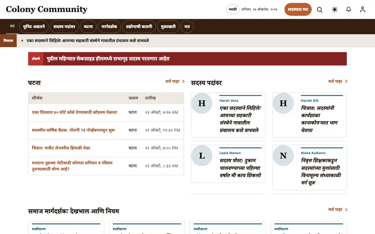Open breaking banner about लेकसाइड हॉल

(108, 59)
